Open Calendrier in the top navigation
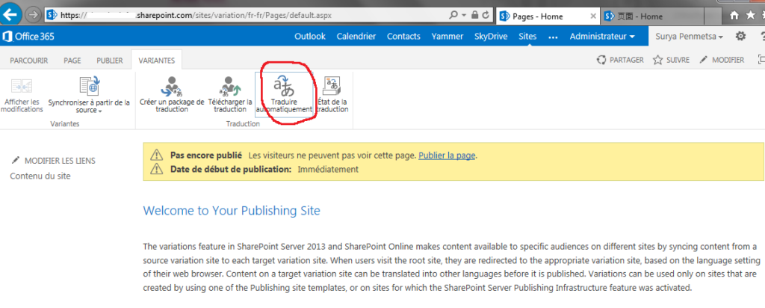This screenshot has height=308, width=765. 356,36
